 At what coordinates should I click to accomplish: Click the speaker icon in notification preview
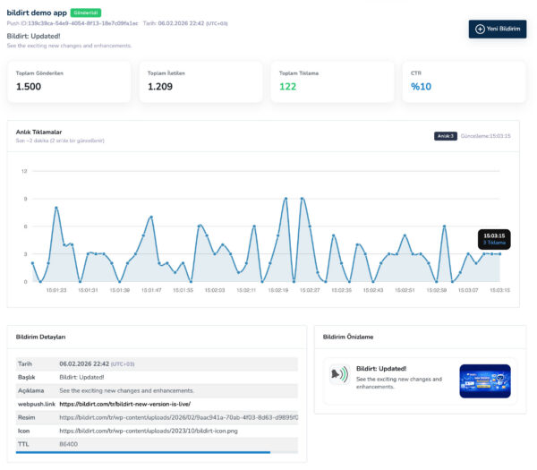point(339,374)
